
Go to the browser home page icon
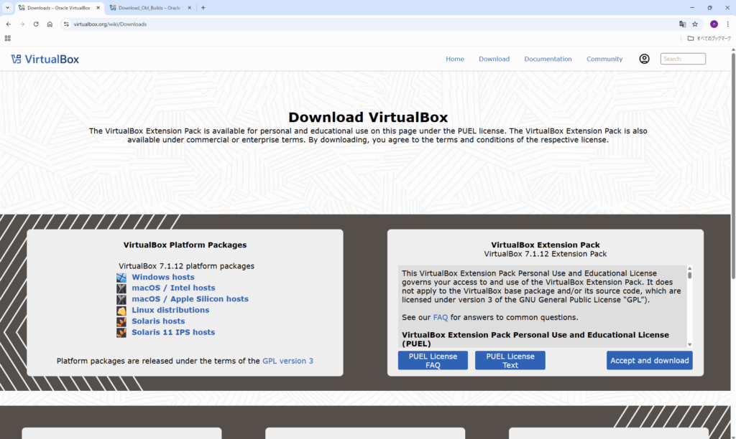click(x=50, y=24)
